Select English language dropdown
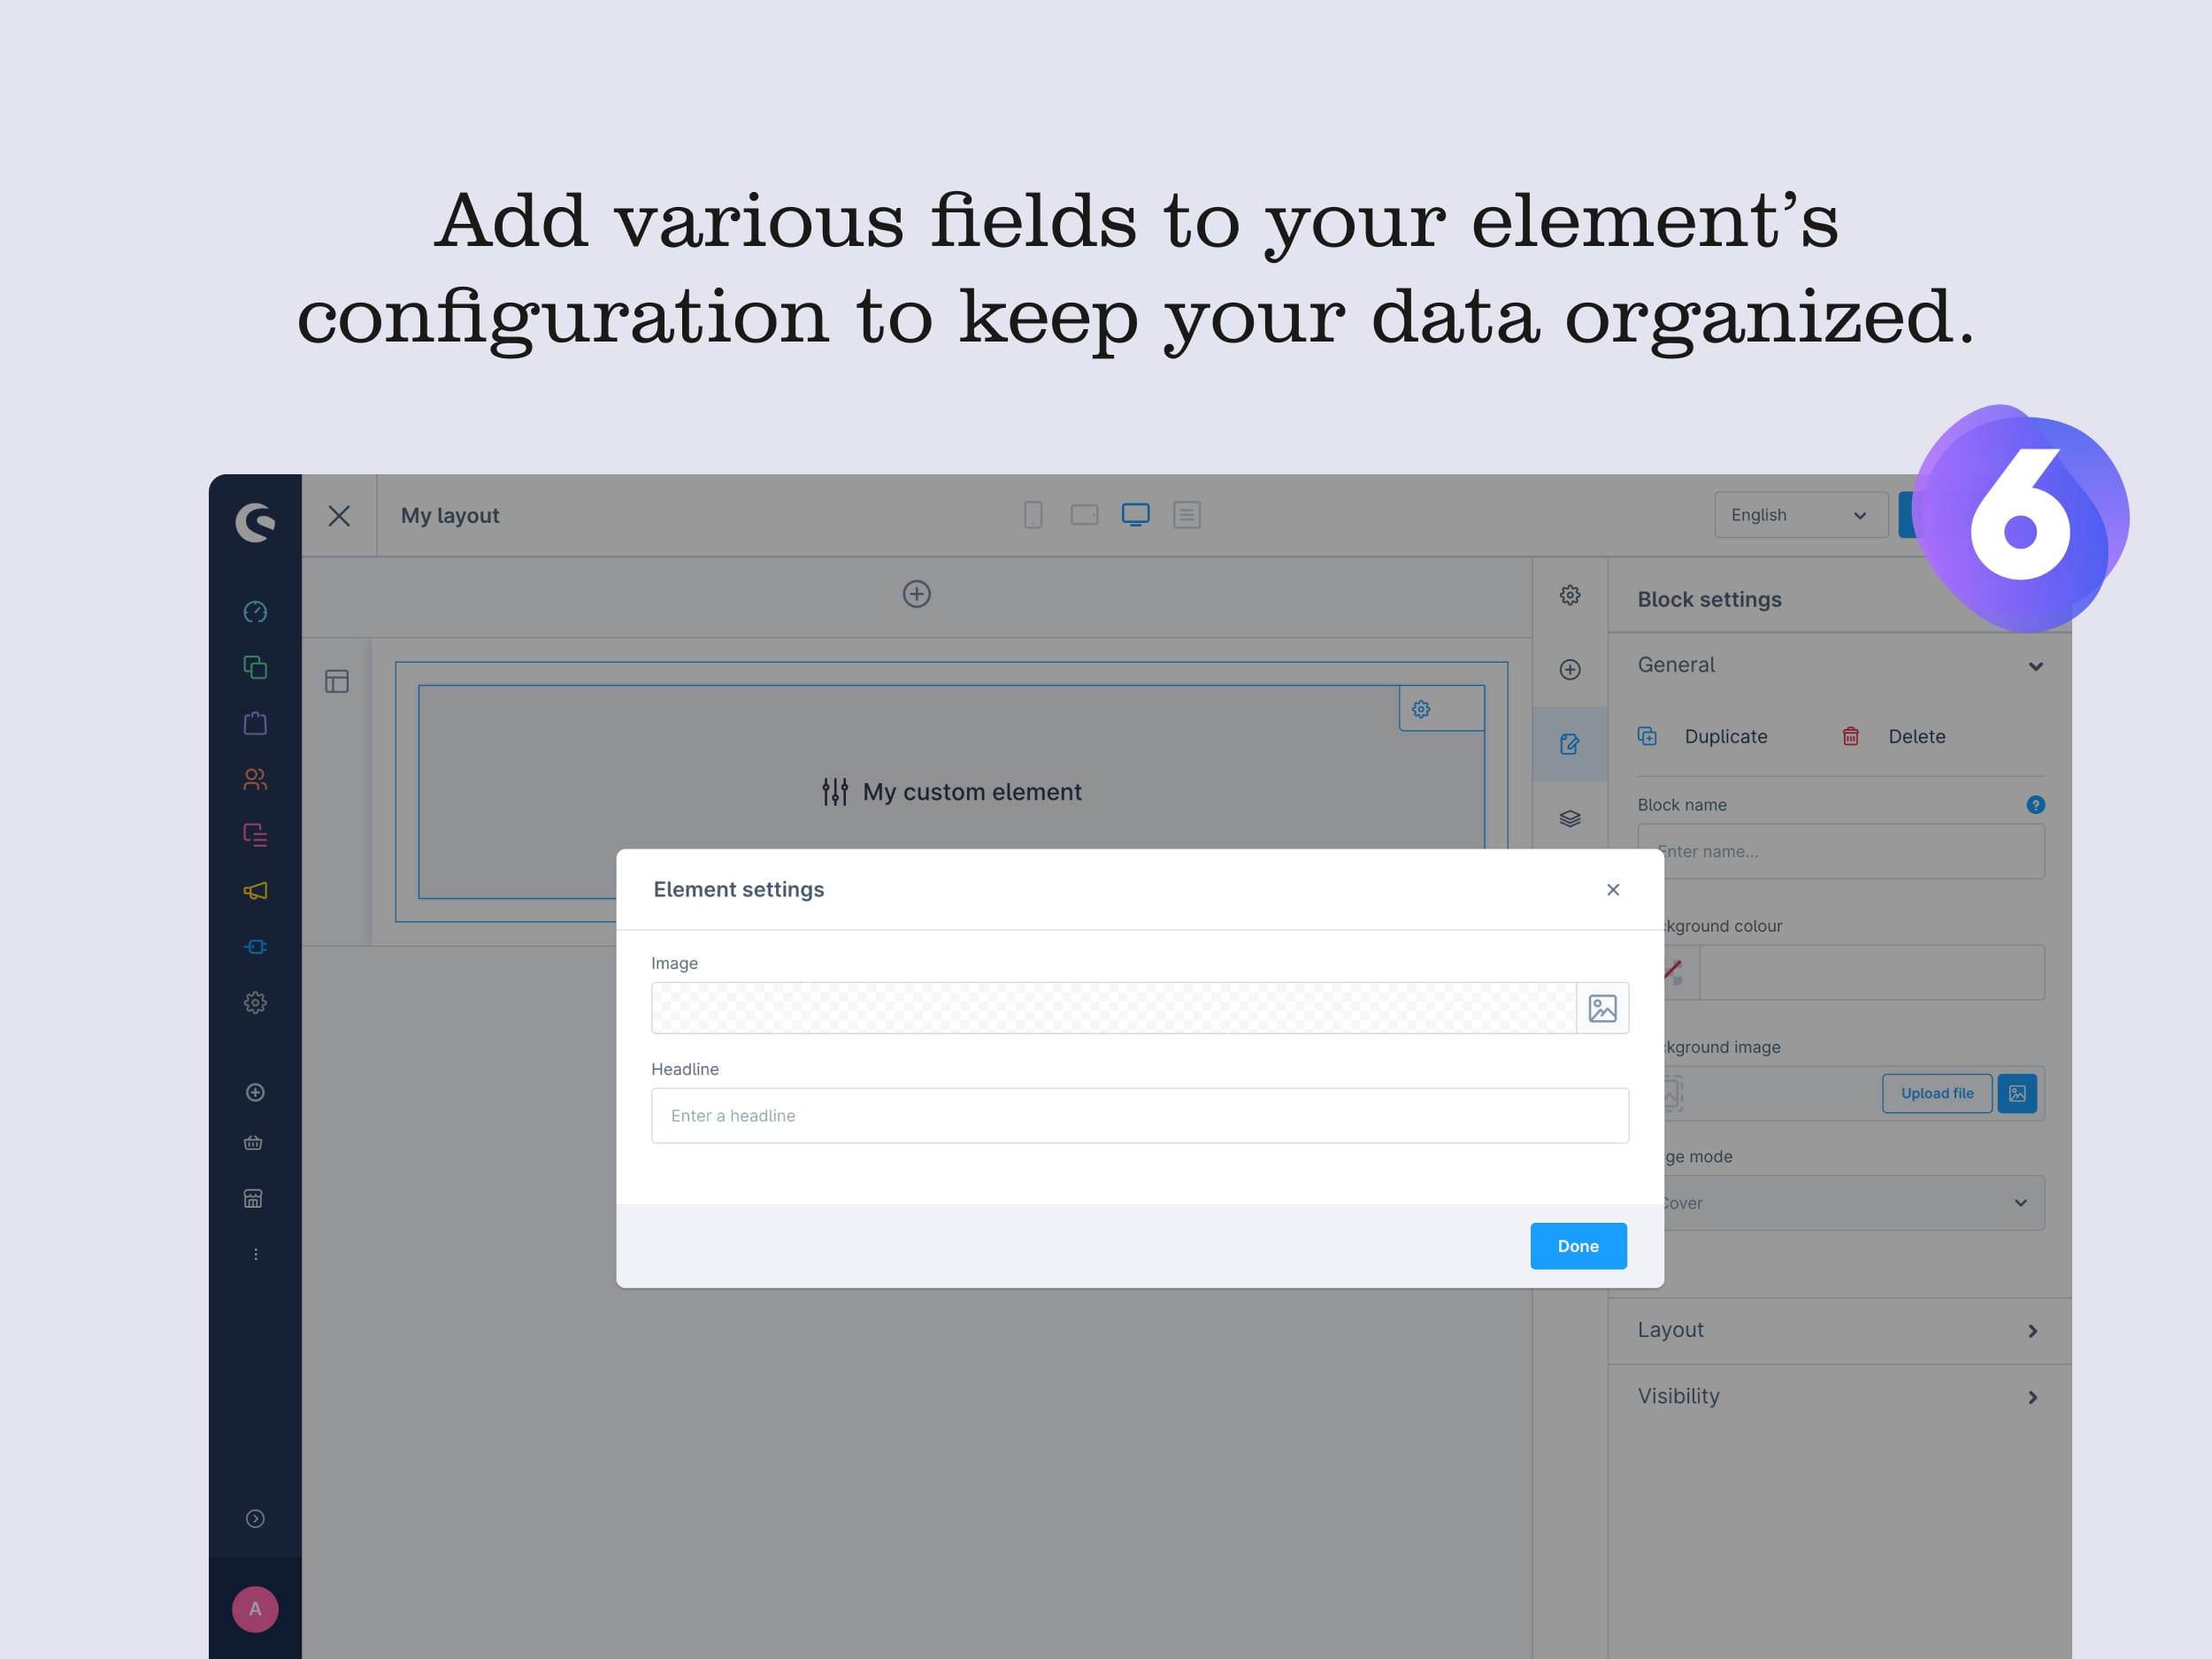Screen dimensions: 2212x1659 (1796, 516)
